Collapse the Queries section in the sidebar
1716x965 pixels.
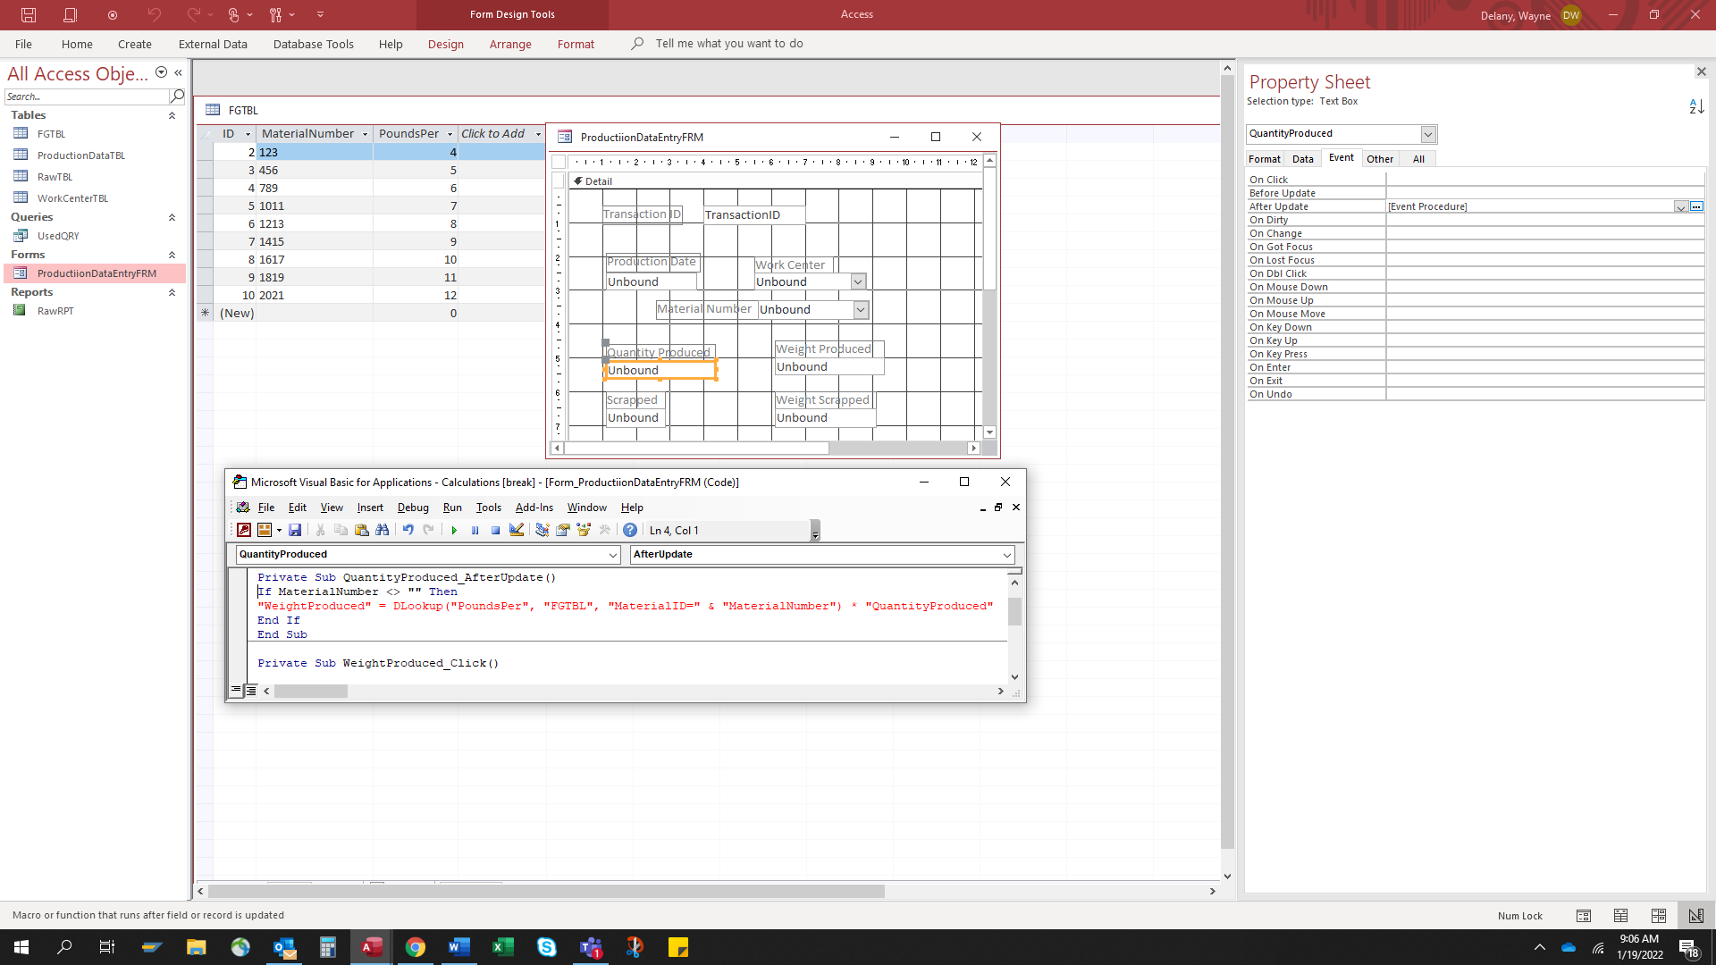(172, 217)
